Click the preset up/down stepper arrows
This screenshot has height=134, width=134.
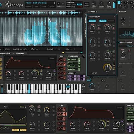(x=54, y=3)
